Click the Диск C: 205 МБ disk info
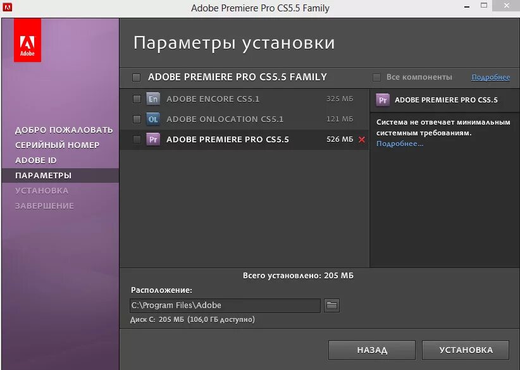Viewport: 520px width, 370px height. pos(192,319)
